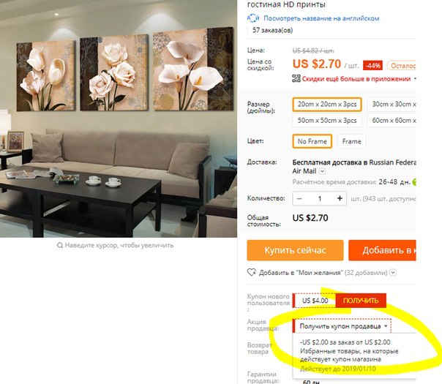The image size is (442, 384).
Task: Expand the Получить купон продавца dropdown
Action: [342, 326]
